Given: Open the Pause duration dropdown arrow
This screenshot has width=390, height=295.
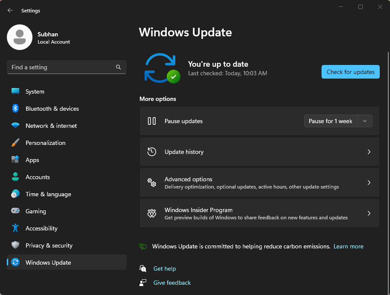Looking at the screenshot, I should [x=365, y=121].
